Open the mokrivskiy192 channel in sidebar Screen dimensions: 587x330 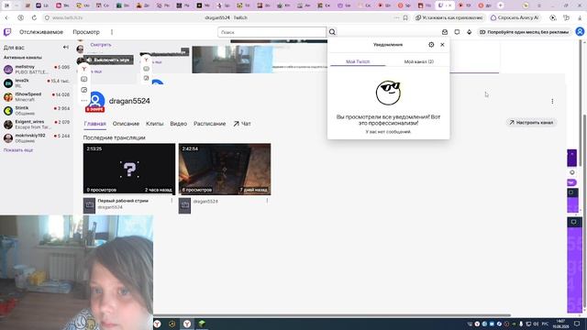[x=37, y=138]
